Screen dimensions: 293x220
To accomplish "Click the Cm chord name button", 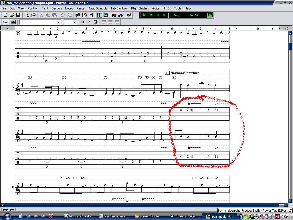I will tap(5, 22).
